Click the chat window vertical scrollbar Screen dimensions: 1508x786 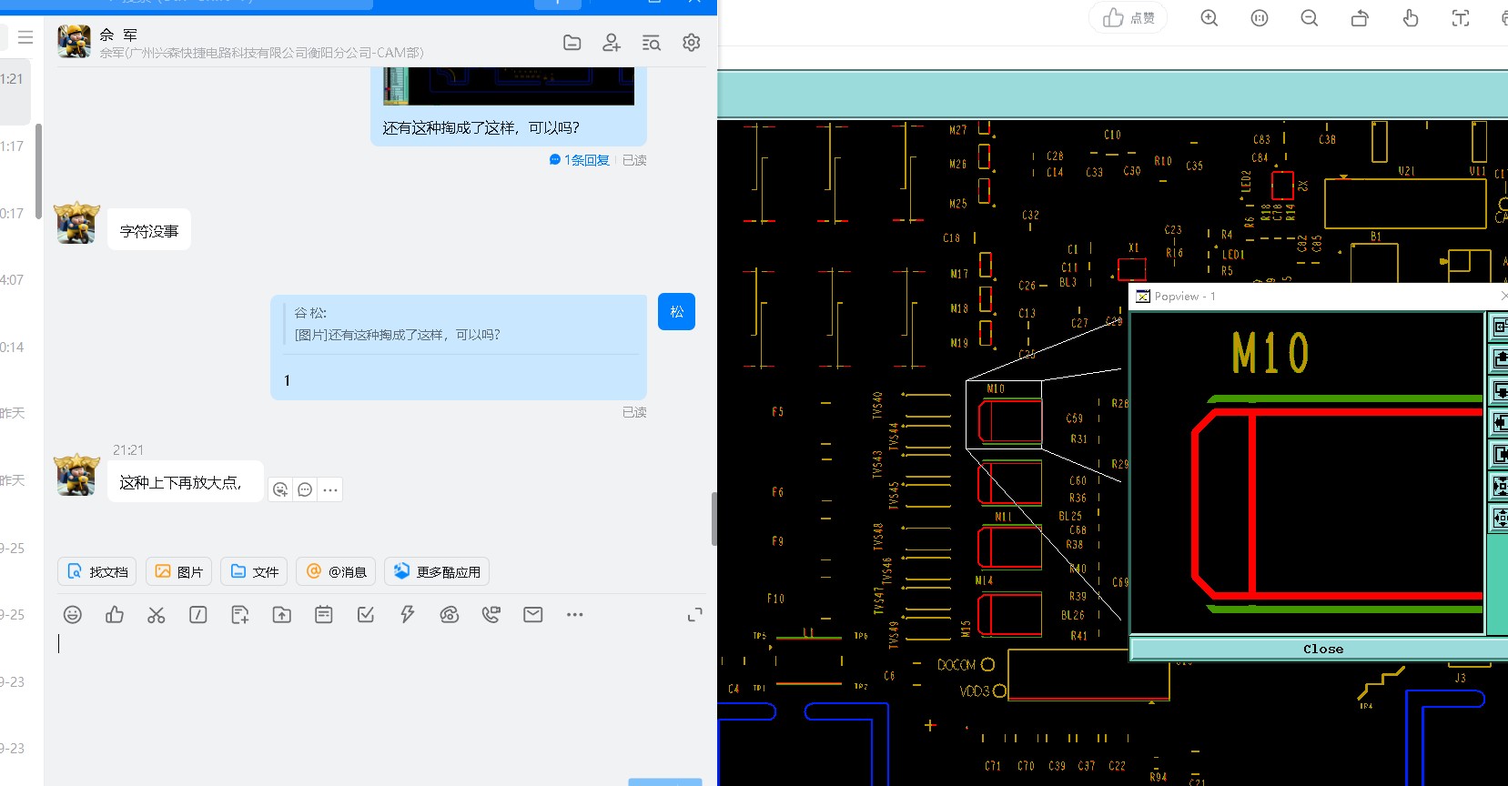tap(714, 519)
